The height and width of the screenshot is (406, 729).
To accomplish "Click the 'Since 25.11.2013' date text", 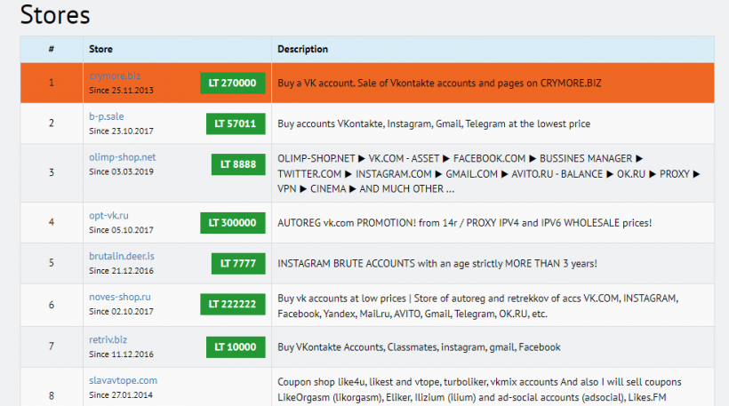I will 121,90.
